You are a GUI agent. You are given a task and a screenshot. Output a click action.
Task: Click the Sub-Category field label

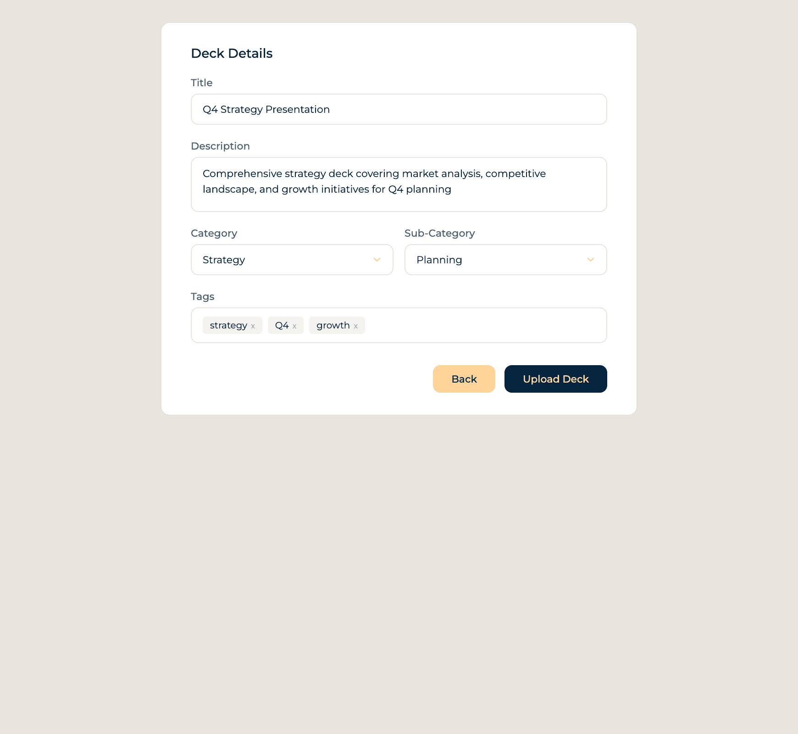pyautogui.click(x=439, y=233)
